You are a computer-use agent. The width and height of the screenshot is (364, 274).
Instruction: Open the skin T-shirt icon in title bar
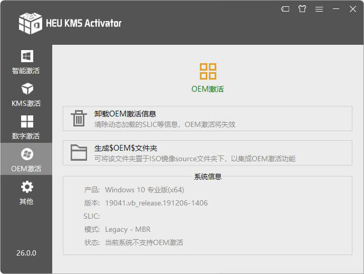click(x=302, y=9)
